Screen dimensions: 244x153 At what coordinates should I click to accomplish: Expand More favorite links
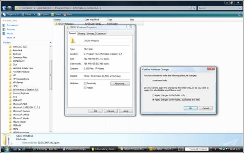click(x=11, y=38)
